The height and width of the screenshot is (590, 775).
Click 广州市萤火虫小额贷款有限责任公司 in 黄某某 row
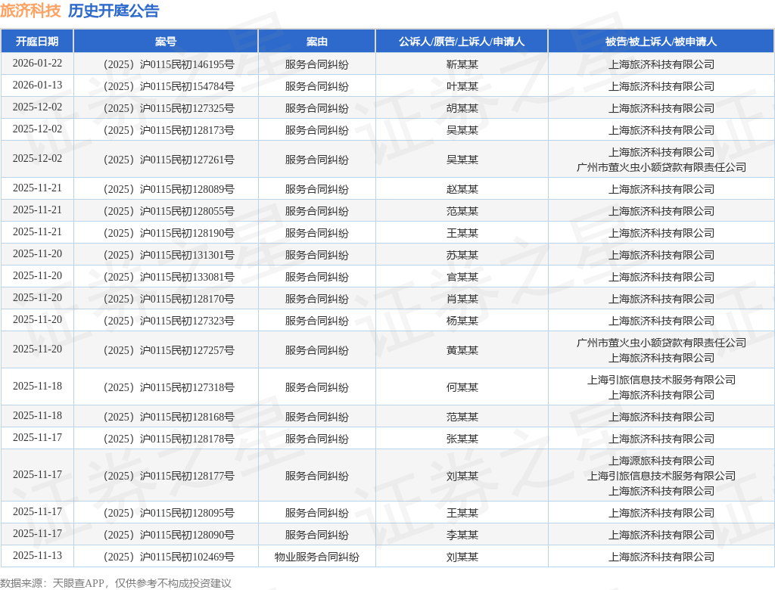pyautogui.click(x=661, y=343)
